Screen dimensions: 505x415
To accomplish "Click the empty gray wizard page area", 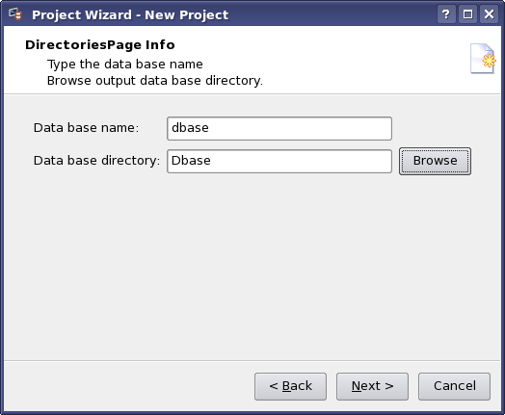I will (252, 267).
